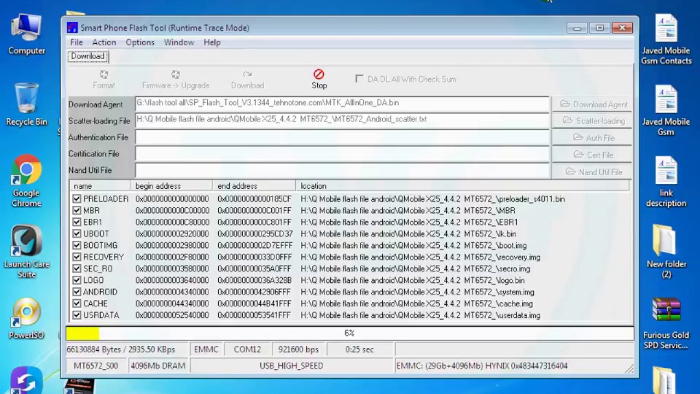Viewport: 700px width, 394px height.
Task: Select the PowerISO desktop shortcut
Action: [26, 318]
